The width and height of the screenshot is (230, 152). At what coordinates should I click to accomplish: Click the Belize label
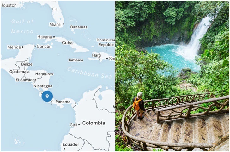point(27,64)
